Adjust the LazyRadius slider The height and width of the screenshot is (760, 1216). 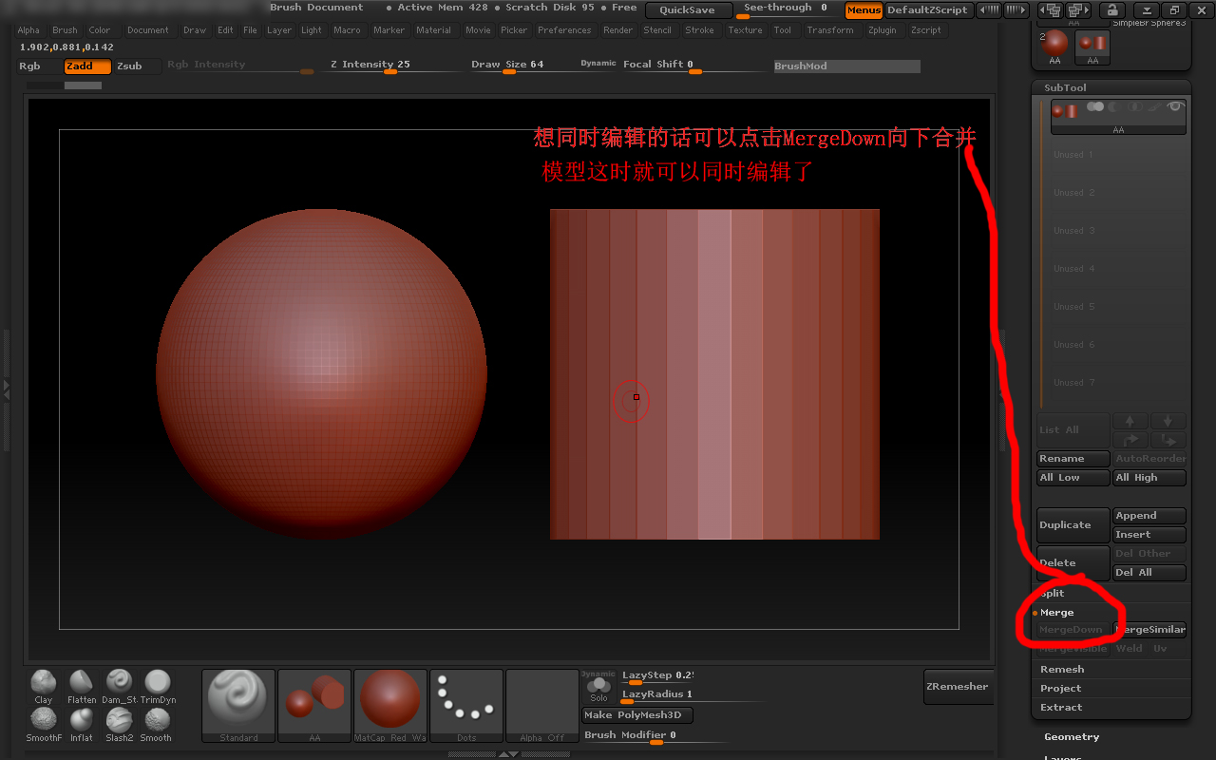coord(693,696)
